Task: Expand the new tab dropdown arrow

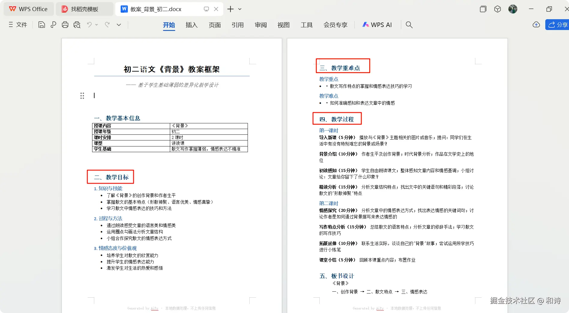Action: click(240, 9)
